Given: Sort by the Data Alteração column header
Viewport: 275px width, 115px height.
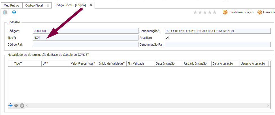Looking at the screenshot, I should tap(225, 64).
